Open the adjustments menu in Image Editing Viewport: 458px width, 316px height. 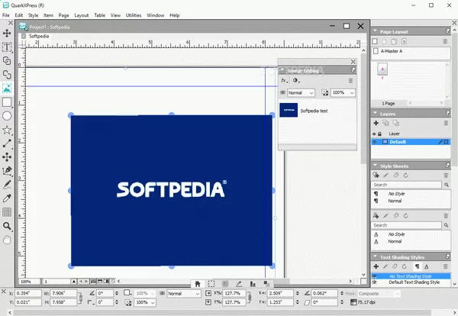click(296, 80)
